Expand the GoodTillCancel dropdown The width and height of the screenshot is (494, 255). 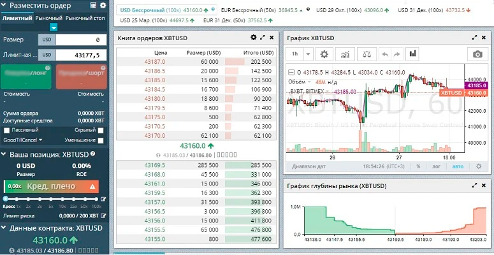pos(22,140)
